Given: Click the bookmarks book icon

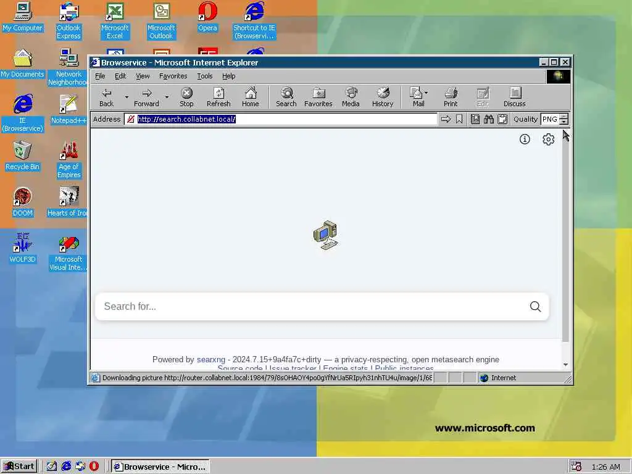Looking at the screenshot, I should [x=475, y=119].
